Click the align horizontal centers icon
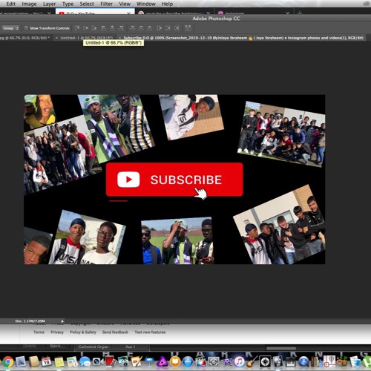The height and width of the screenshot is (371, 371). pos(112,28)
